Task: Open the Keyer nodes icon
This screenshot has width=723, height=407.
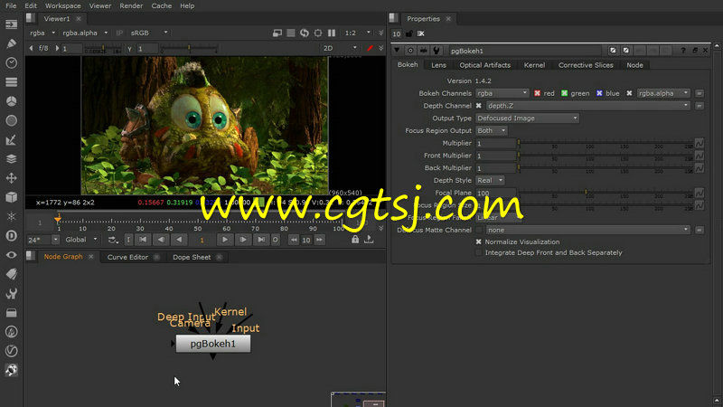Action: 11,140
